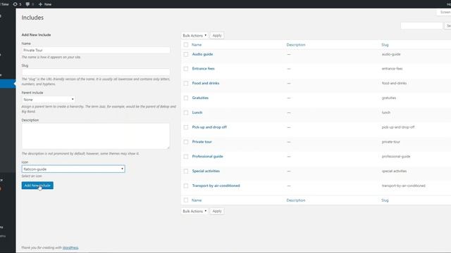Viewport: 451px width, 253px height.
Task: Open the Screen Options tab
Action: point(444,12)
